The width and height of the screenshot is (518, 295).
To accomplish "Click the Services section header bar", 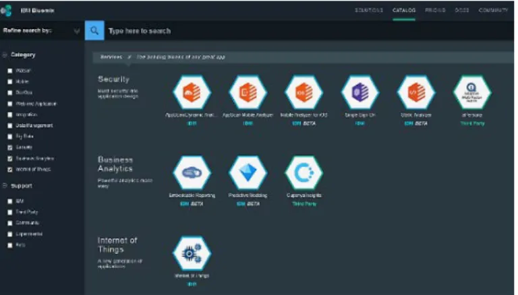I will (304, 57).
